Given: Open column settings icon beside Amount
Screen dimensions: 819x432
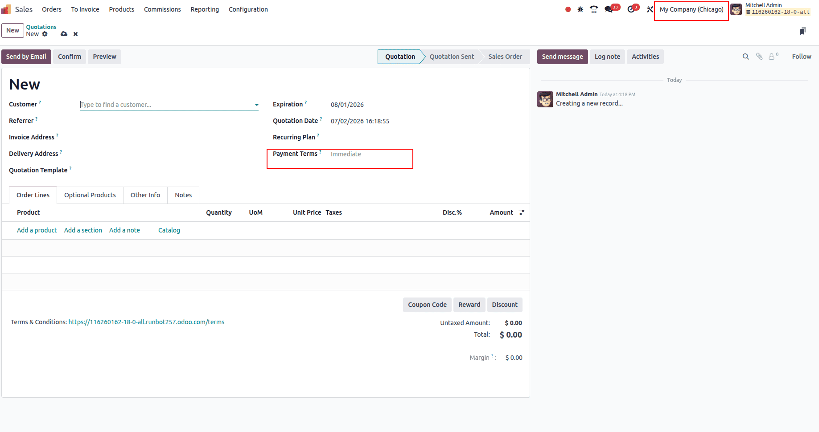Looking at the screenshot, I should coord(522,212).
